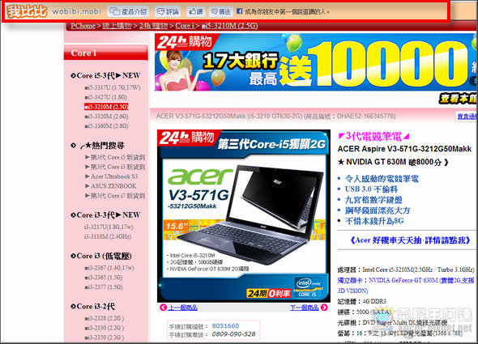The width and height of the screenshot is (478, 344).
Task: Expand the 熱門搜尋 section bullet
Action: point(73,146)
